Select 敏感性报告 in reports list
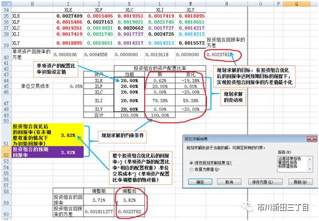Screen dimensions: 319x221 287,162
